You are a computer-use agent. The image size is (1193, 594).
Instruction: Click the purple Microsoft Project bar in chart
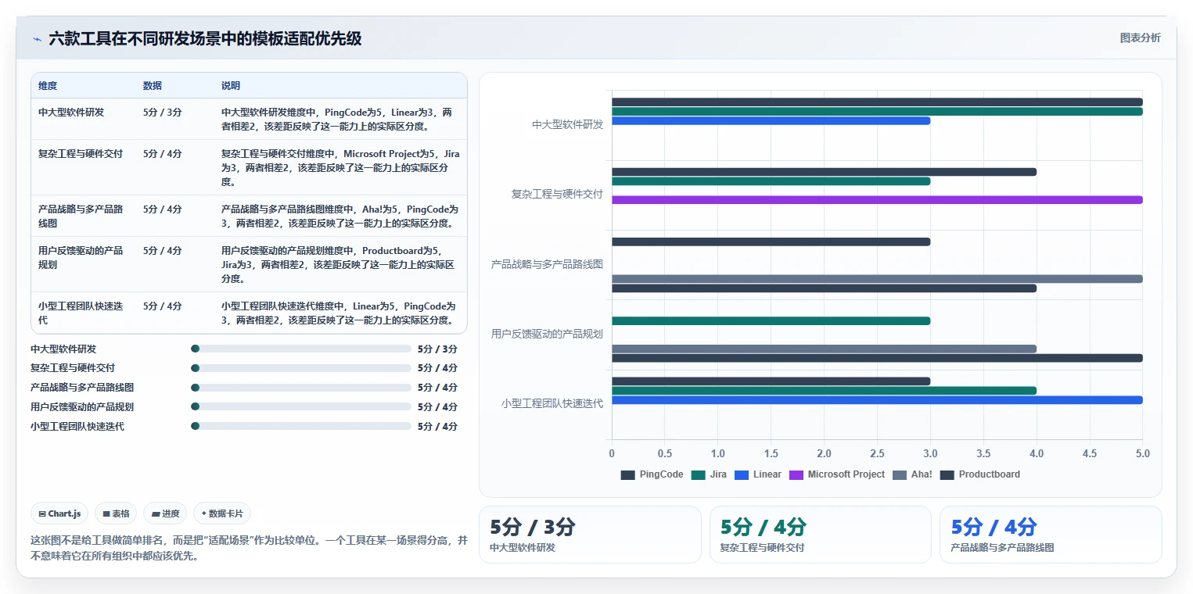click(x=877, y=200)
